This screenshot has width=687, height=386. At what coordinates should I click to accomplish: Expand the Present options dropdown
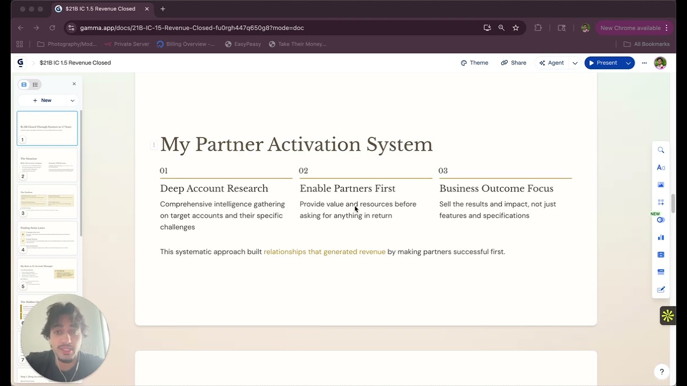[628, 63]
